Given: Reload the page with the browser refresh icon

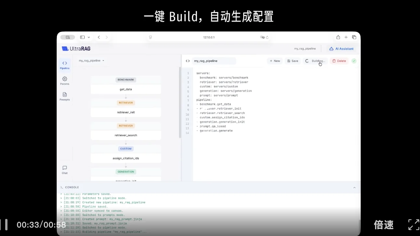Looking at the screenshot, I should click(268, 37).
